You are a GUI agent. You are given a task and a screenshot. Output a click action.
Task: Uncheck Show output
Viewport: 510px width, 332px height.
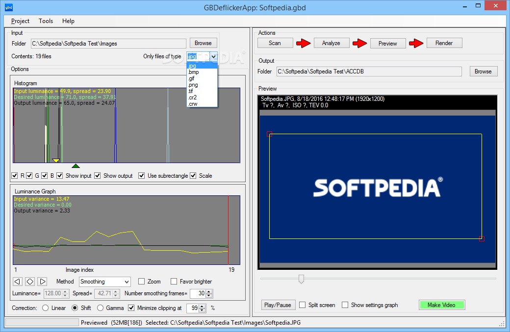[x=97, y=176]
